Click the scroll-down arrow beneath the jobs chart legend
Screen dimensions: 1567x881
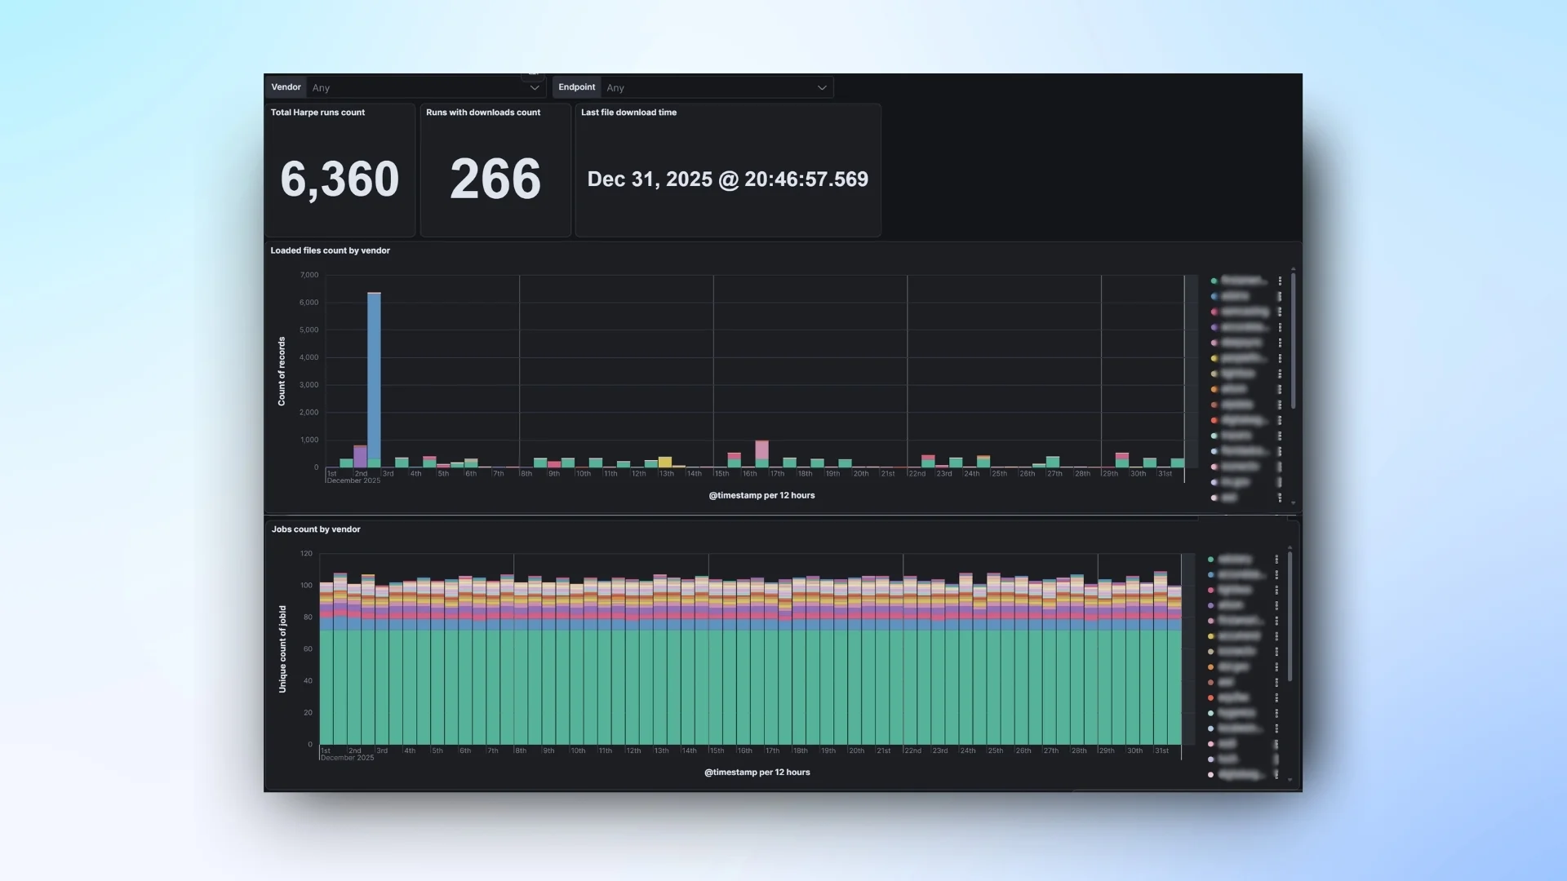pyautogui.click(x=1290, y=777)
